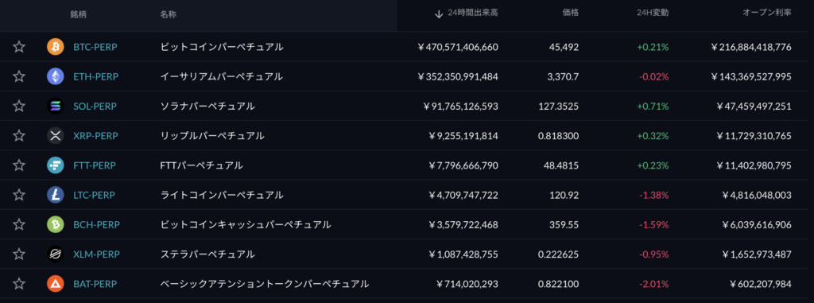
Task: Click the Bitcoin coin icon for BTC-PERP
Action: [x=55, y=47]
